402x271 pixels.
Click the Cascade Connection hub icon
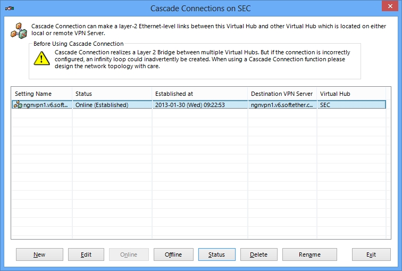click(19, 31)
